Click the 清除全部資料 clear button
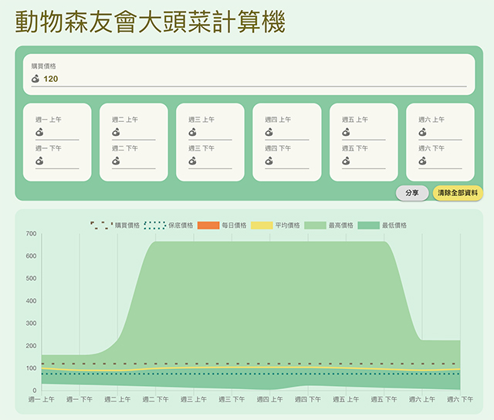The image size is (494, 420). pyautogui.click(x=458, y=193)
